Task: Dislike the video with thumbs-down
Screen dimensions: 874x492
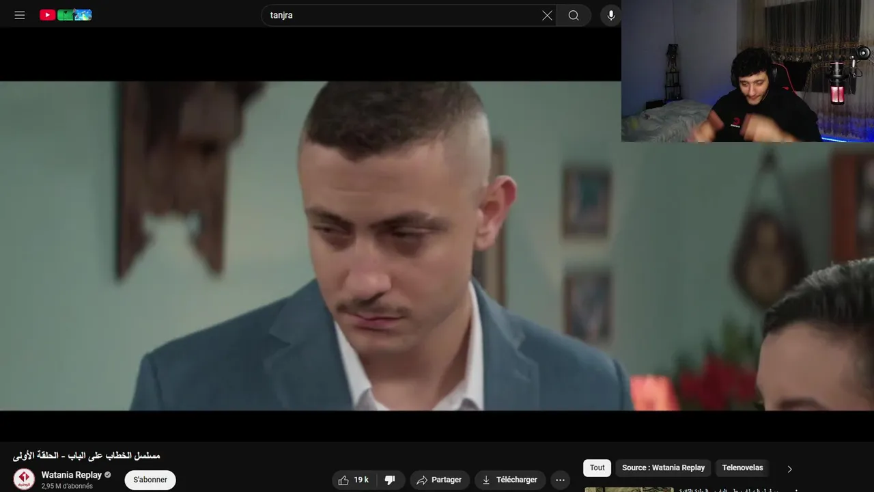Action: tap(391, 480)
